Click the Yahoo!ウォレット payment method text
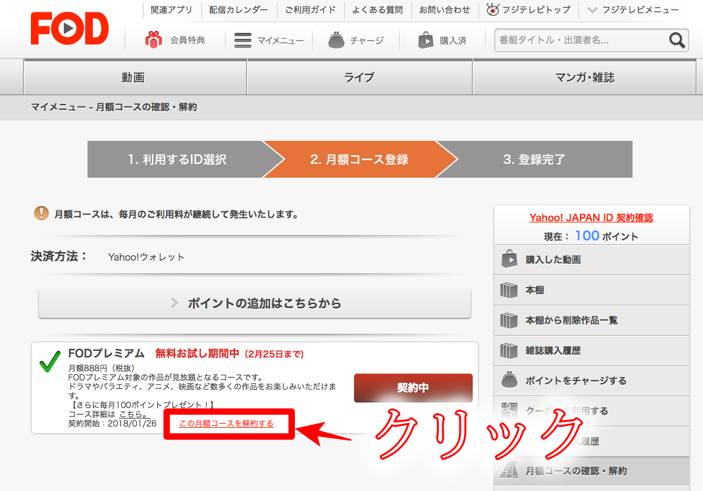This screenshot has height=491, width=703. (146, 257)
